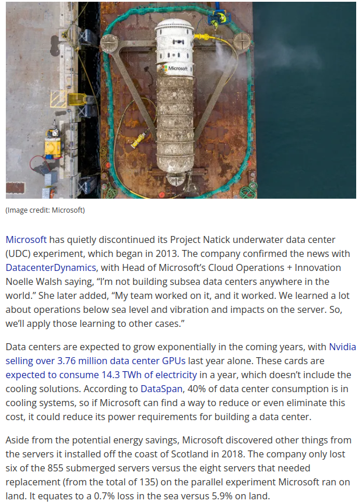This screenshot has width=362, height=504.
Task: Click the quote starting 'My team worked on it'
Action: (x=229, y=295)
